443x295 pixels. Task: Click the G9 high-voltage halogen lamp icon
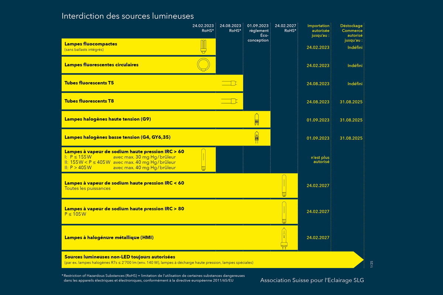click(257, 119)
